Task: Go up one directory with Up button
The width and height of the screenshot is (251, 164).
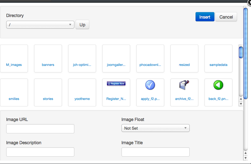Action: pos(82,25)
